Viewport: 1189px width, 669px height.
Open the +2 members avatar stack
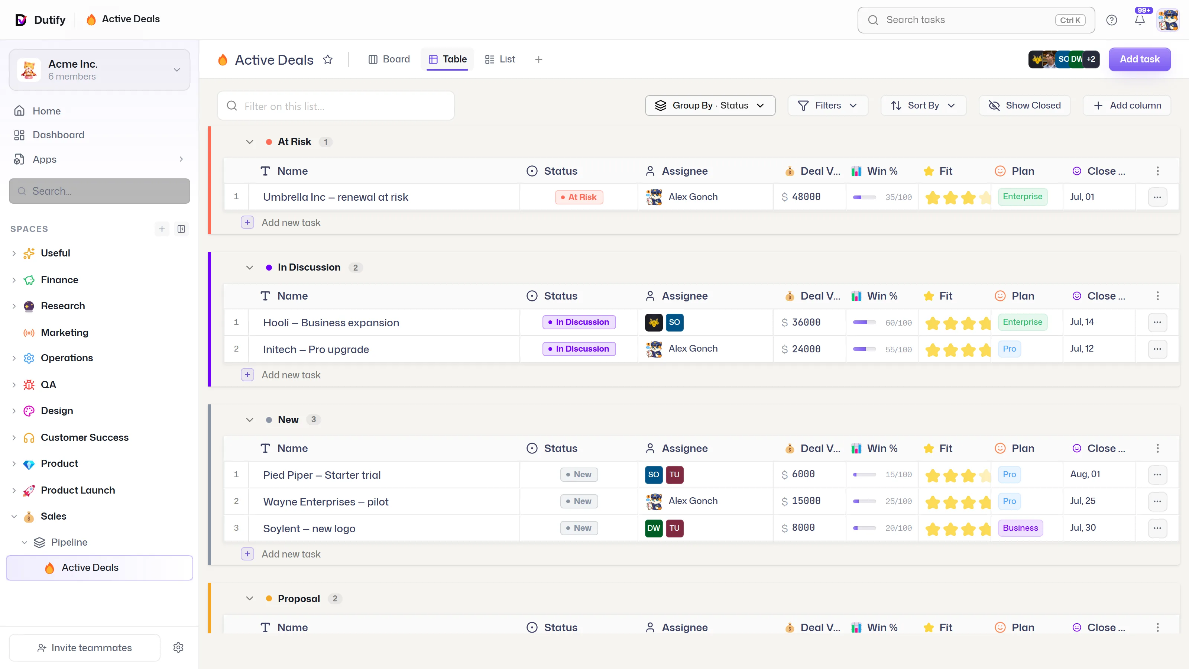click(1091, 59)
